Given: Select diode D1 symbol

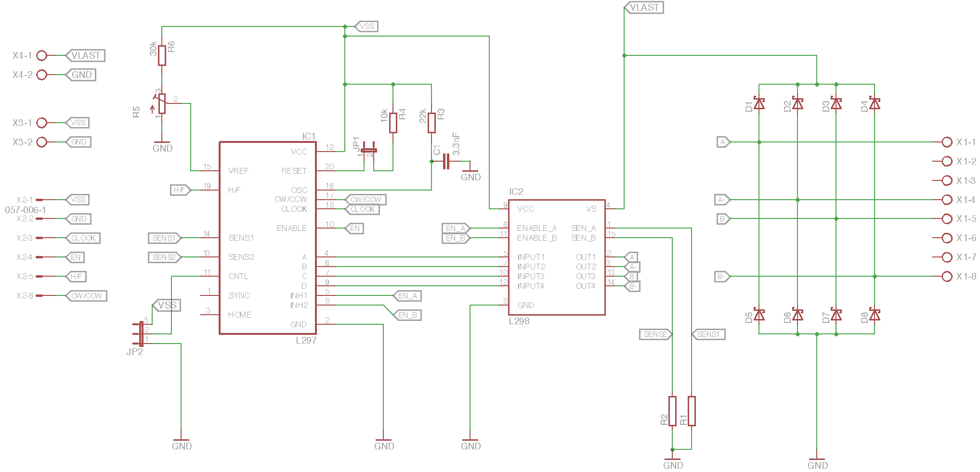Looking at the screenshot, I should coord(759,103).
